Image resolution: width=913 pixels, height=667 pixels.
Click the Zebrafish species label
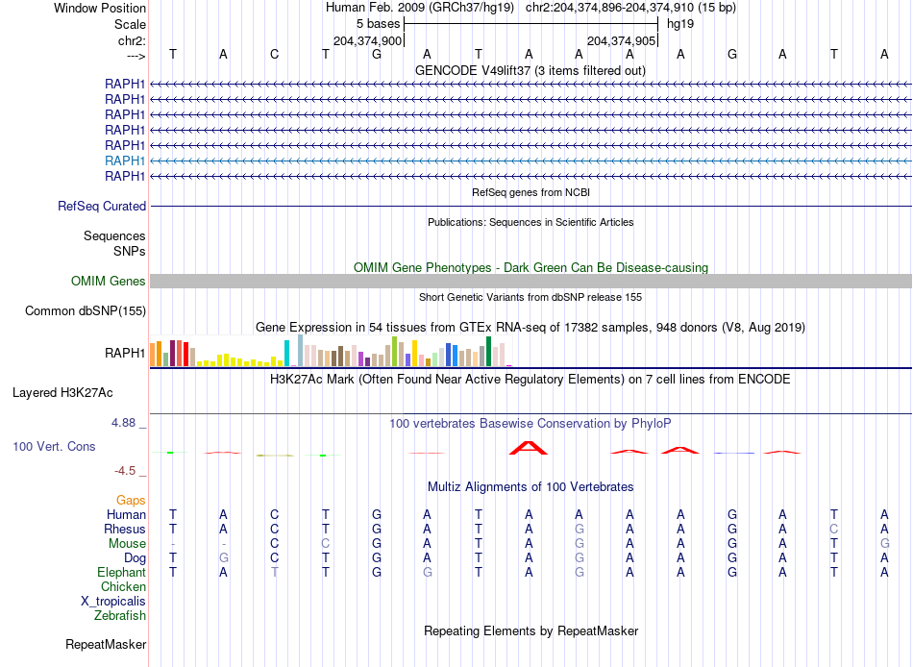[120, 616]
